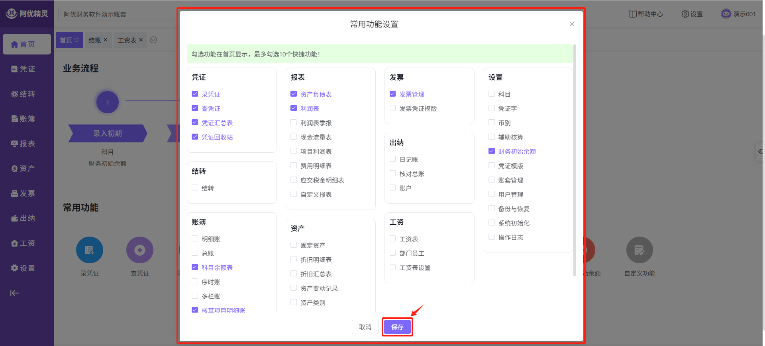The height and width of the screenshot is (346, 765).
Task: Open the 查凭证 shortcut icon
Action: tap(140, 250)
